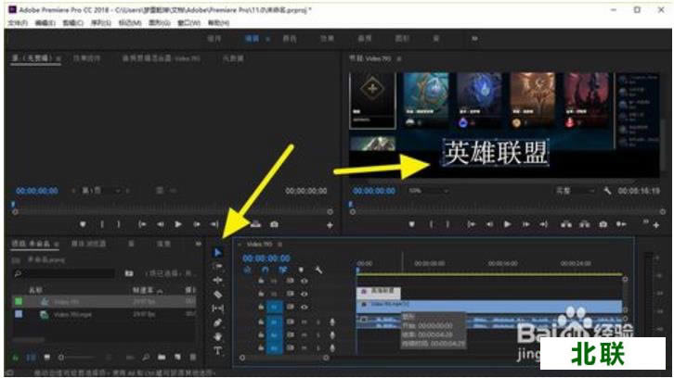Toggle the eye visibility of top video track
The height and width of the screenshot is (378, 674).
click(x=304, y=280)
